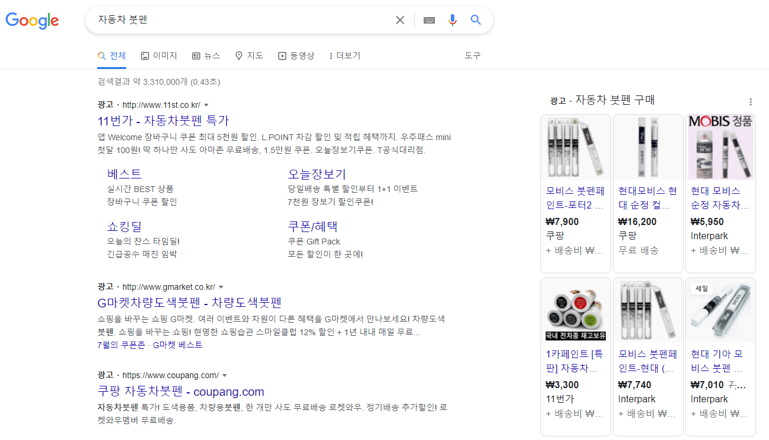Open the 더보기 menu
This screenshot has height=440, width=769.
tap(345, 56)
